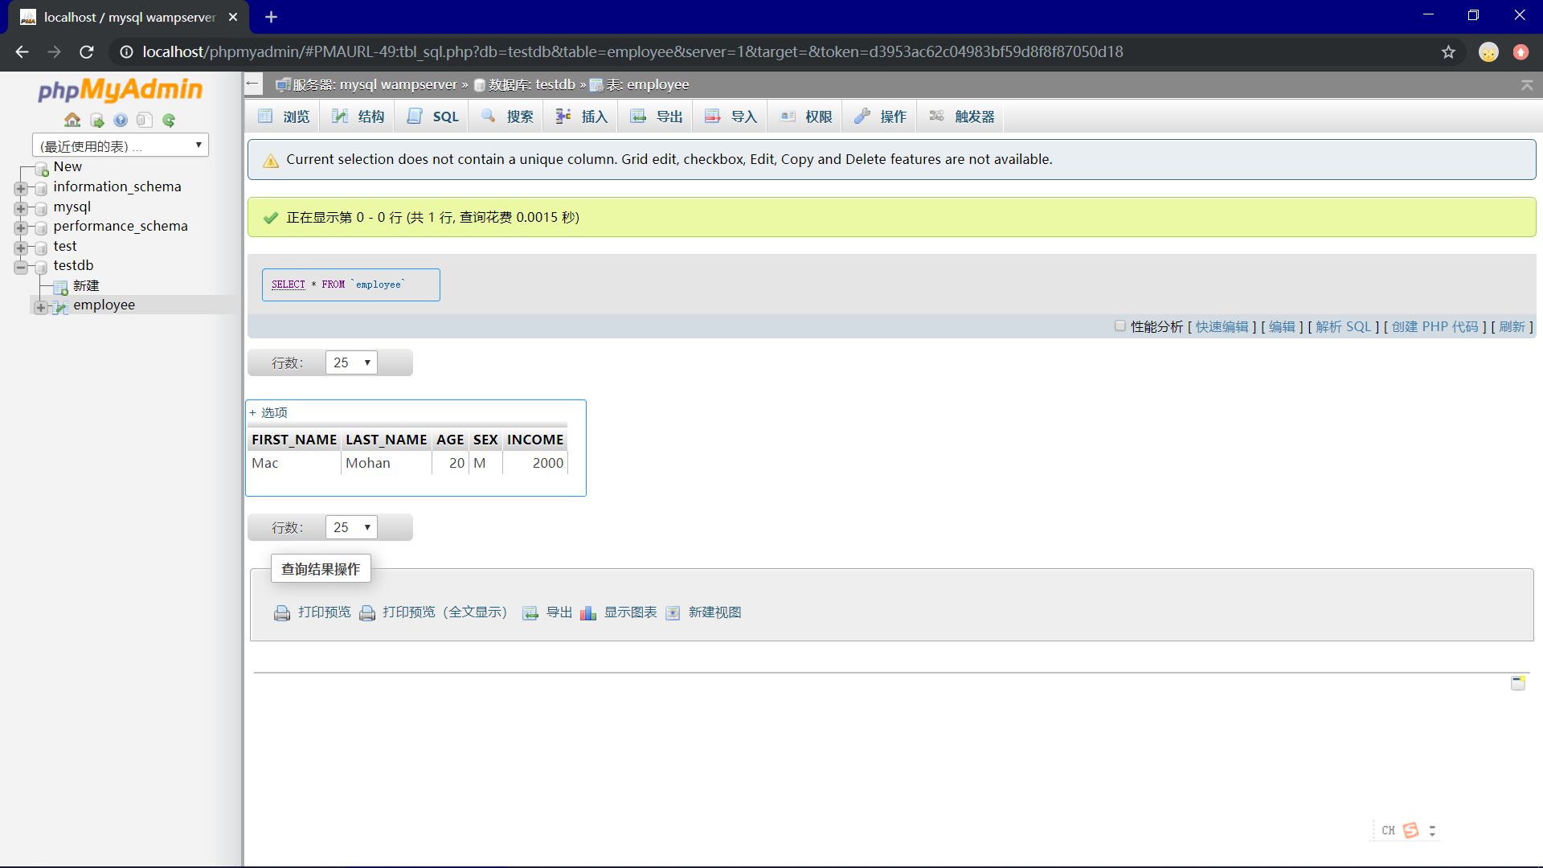
Task: Click the log out icon in sidebar
Action: click(x=97, y=121)
